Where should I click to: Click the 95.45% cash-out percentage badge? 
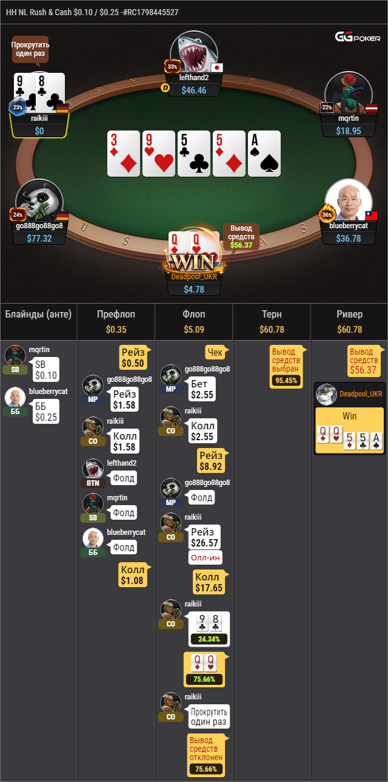point(286,381)
